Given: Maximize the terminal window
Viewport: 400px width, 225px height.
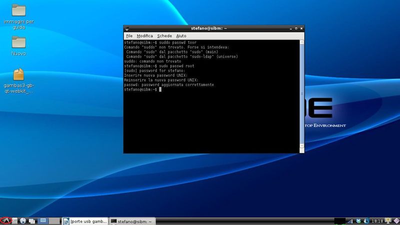Looking at the screenshot, I should point(296,28).
